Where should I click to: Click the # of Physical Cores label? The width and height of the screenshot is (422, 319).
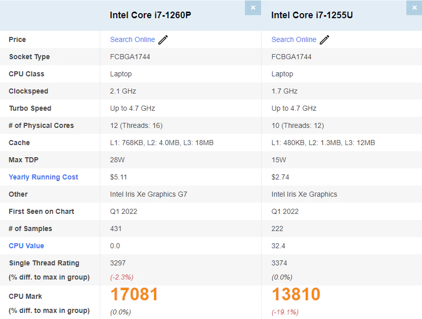pos(41,125)
